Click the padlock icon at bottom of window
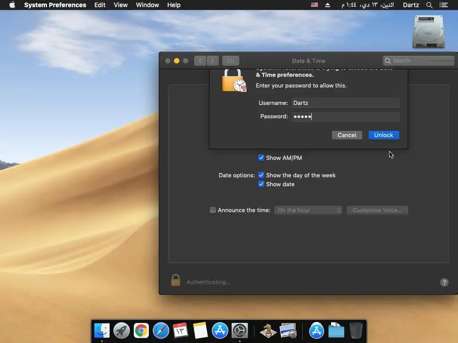Image resolution: width=458 pixels, height=343 pixels. (x=175, y=280)
